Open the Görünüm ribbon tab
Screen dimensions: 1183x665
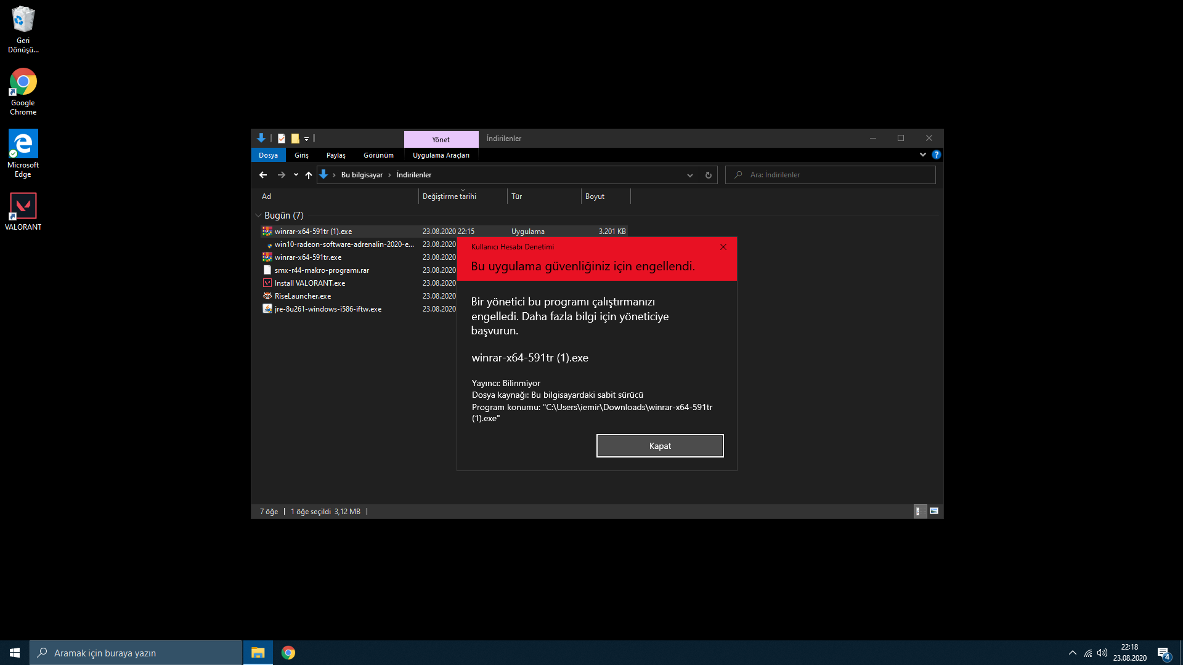coord(378,155)
